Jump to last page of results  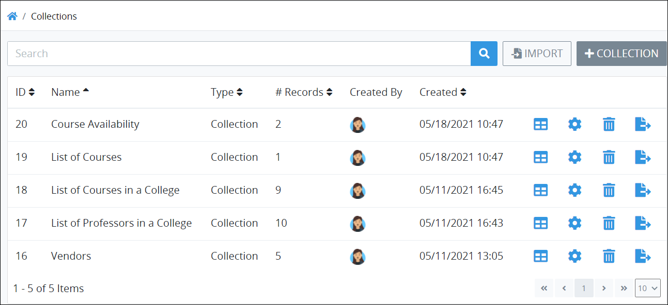click(x=624, y=289)
